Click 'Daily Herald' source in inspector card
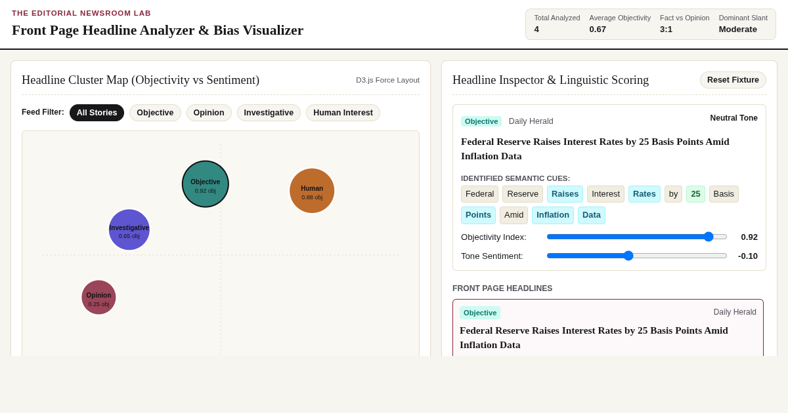Image resolution: width=788 pixels, height=413 pixels. click(x=531, y=121)
